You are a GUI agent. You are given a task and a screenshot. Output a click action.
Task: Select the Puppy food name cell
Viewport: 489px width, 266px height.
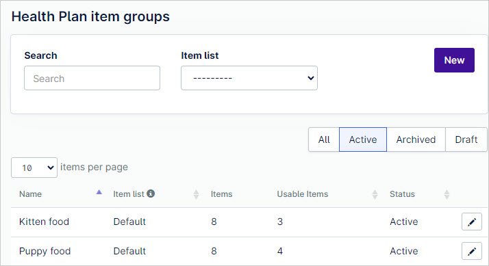45,251
